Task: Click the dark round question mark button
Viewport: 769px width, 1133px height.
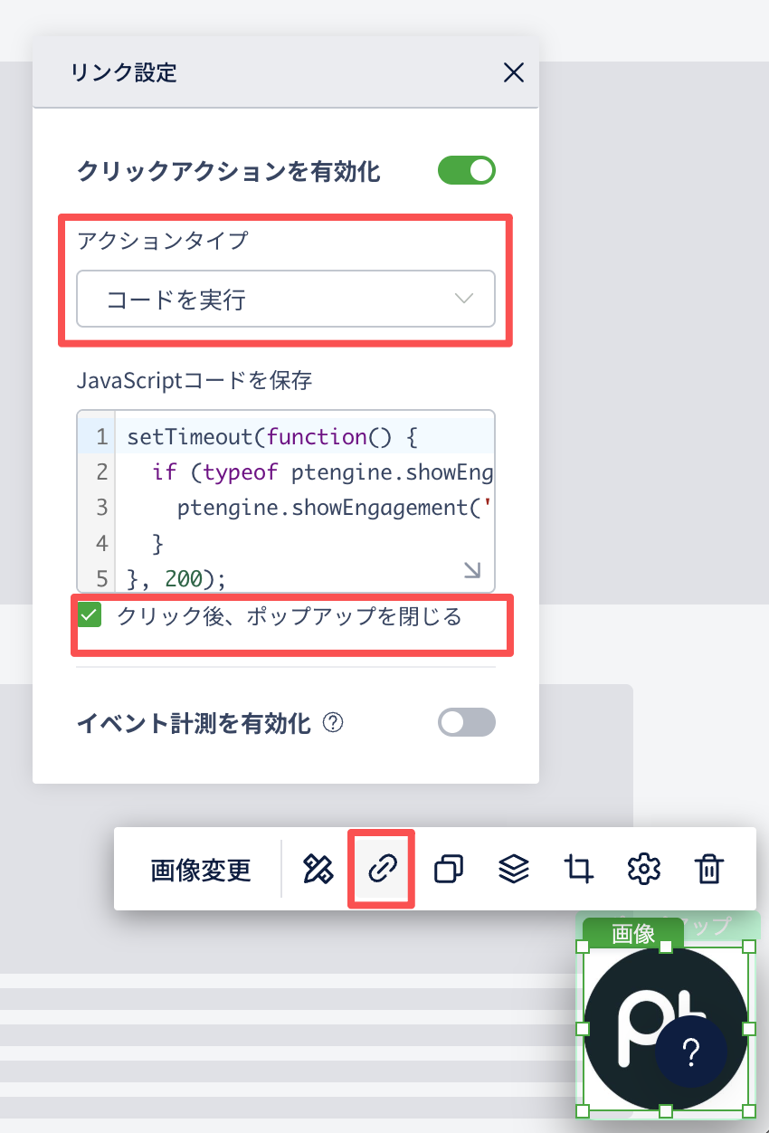Action: pos(690,1052)
